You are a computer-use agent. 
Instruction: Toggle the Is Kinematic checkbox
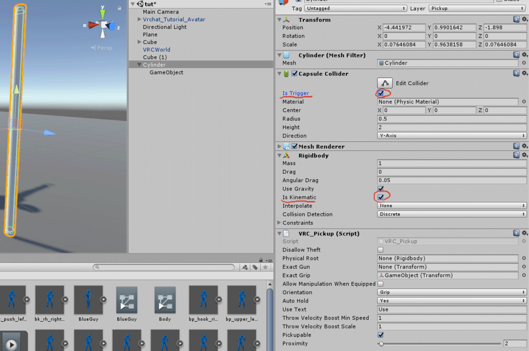tap(381, 197)
